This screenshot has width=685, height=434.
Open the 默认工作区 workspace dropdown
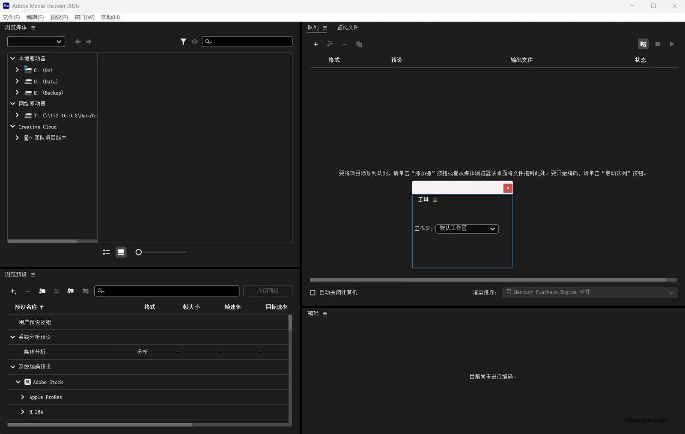point(467,229)
